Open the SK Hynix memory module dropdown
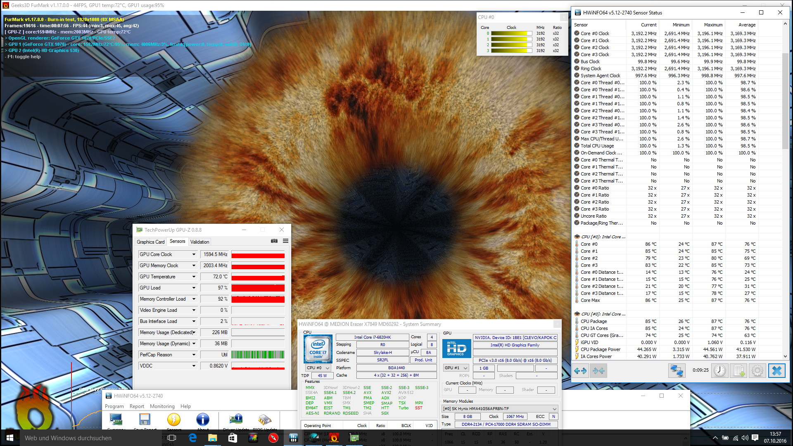Screen dimensions: 793x446 [500, 408]
